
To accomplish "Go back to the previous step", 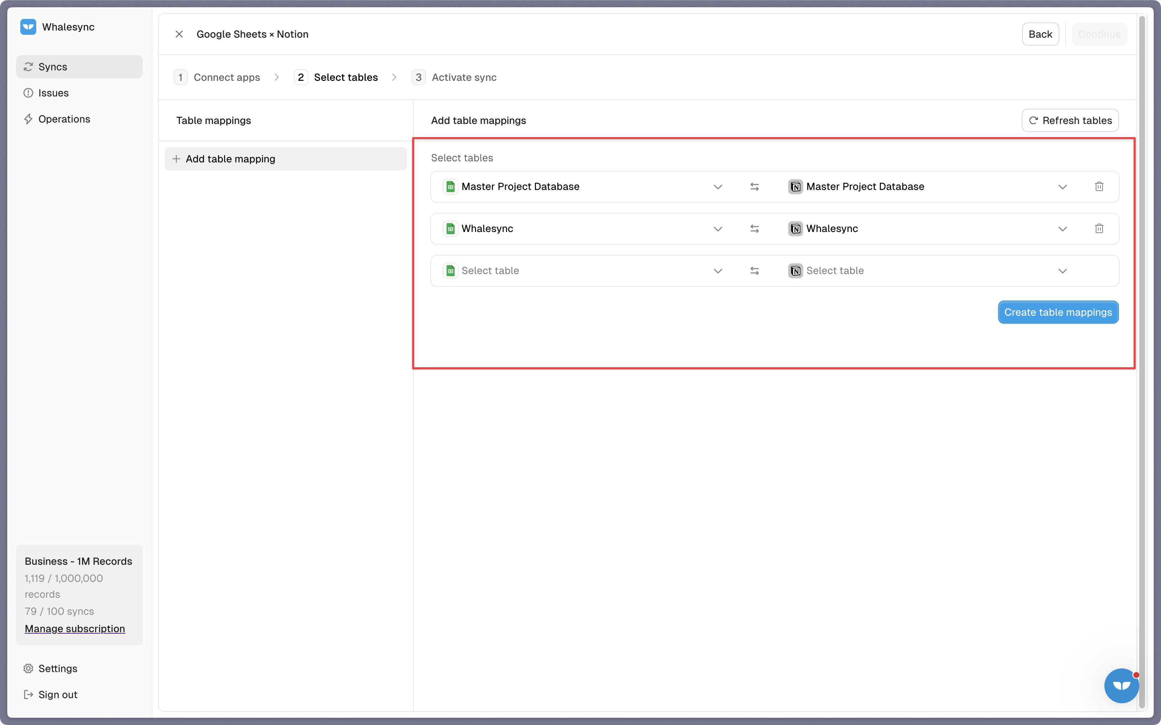I will pyautogui.click(x=1040, y=34).
